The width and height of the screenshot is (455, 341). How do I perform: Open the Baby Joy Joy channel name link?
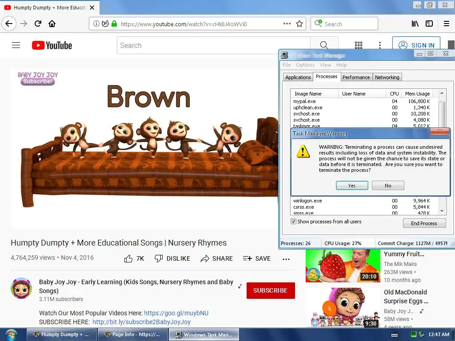click(x=136, y=286)
